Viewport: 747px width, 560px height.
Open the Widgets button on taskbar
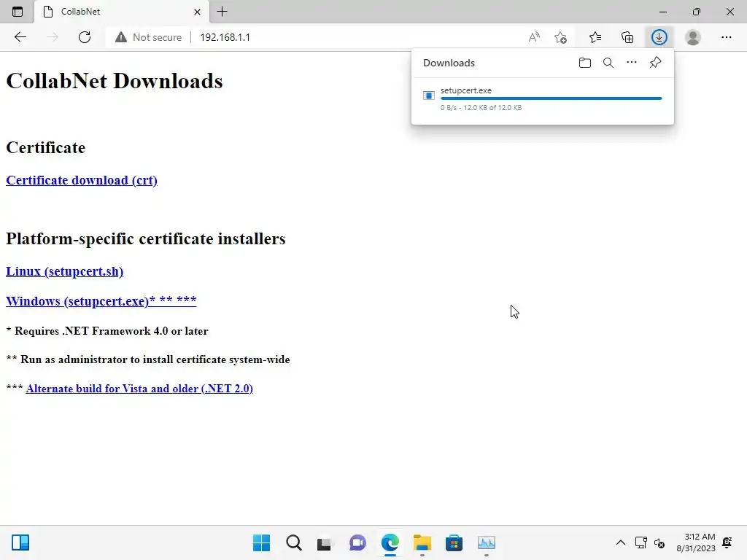pos(20,542)
